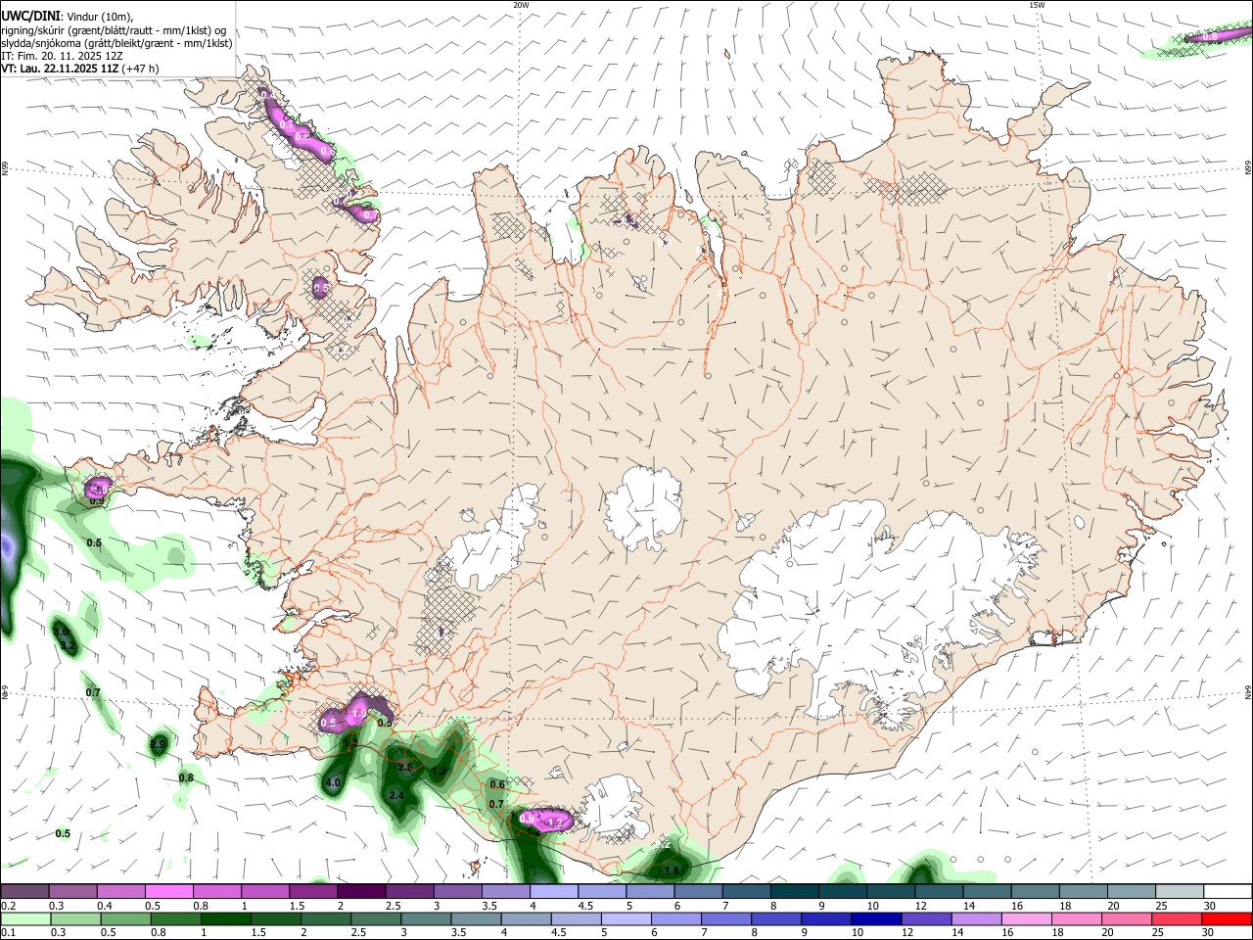Click the 'slydda/snjókoma' legend description line
Viewport: 1253px width, 940px height.
[x=116, y=43]
